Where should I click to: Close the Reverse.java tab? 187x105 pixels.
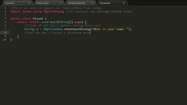click(x=61, y=3)
